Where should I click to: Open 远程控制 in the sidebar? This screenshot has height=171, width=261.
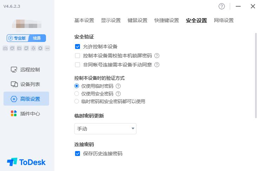(x=26, y=70)
